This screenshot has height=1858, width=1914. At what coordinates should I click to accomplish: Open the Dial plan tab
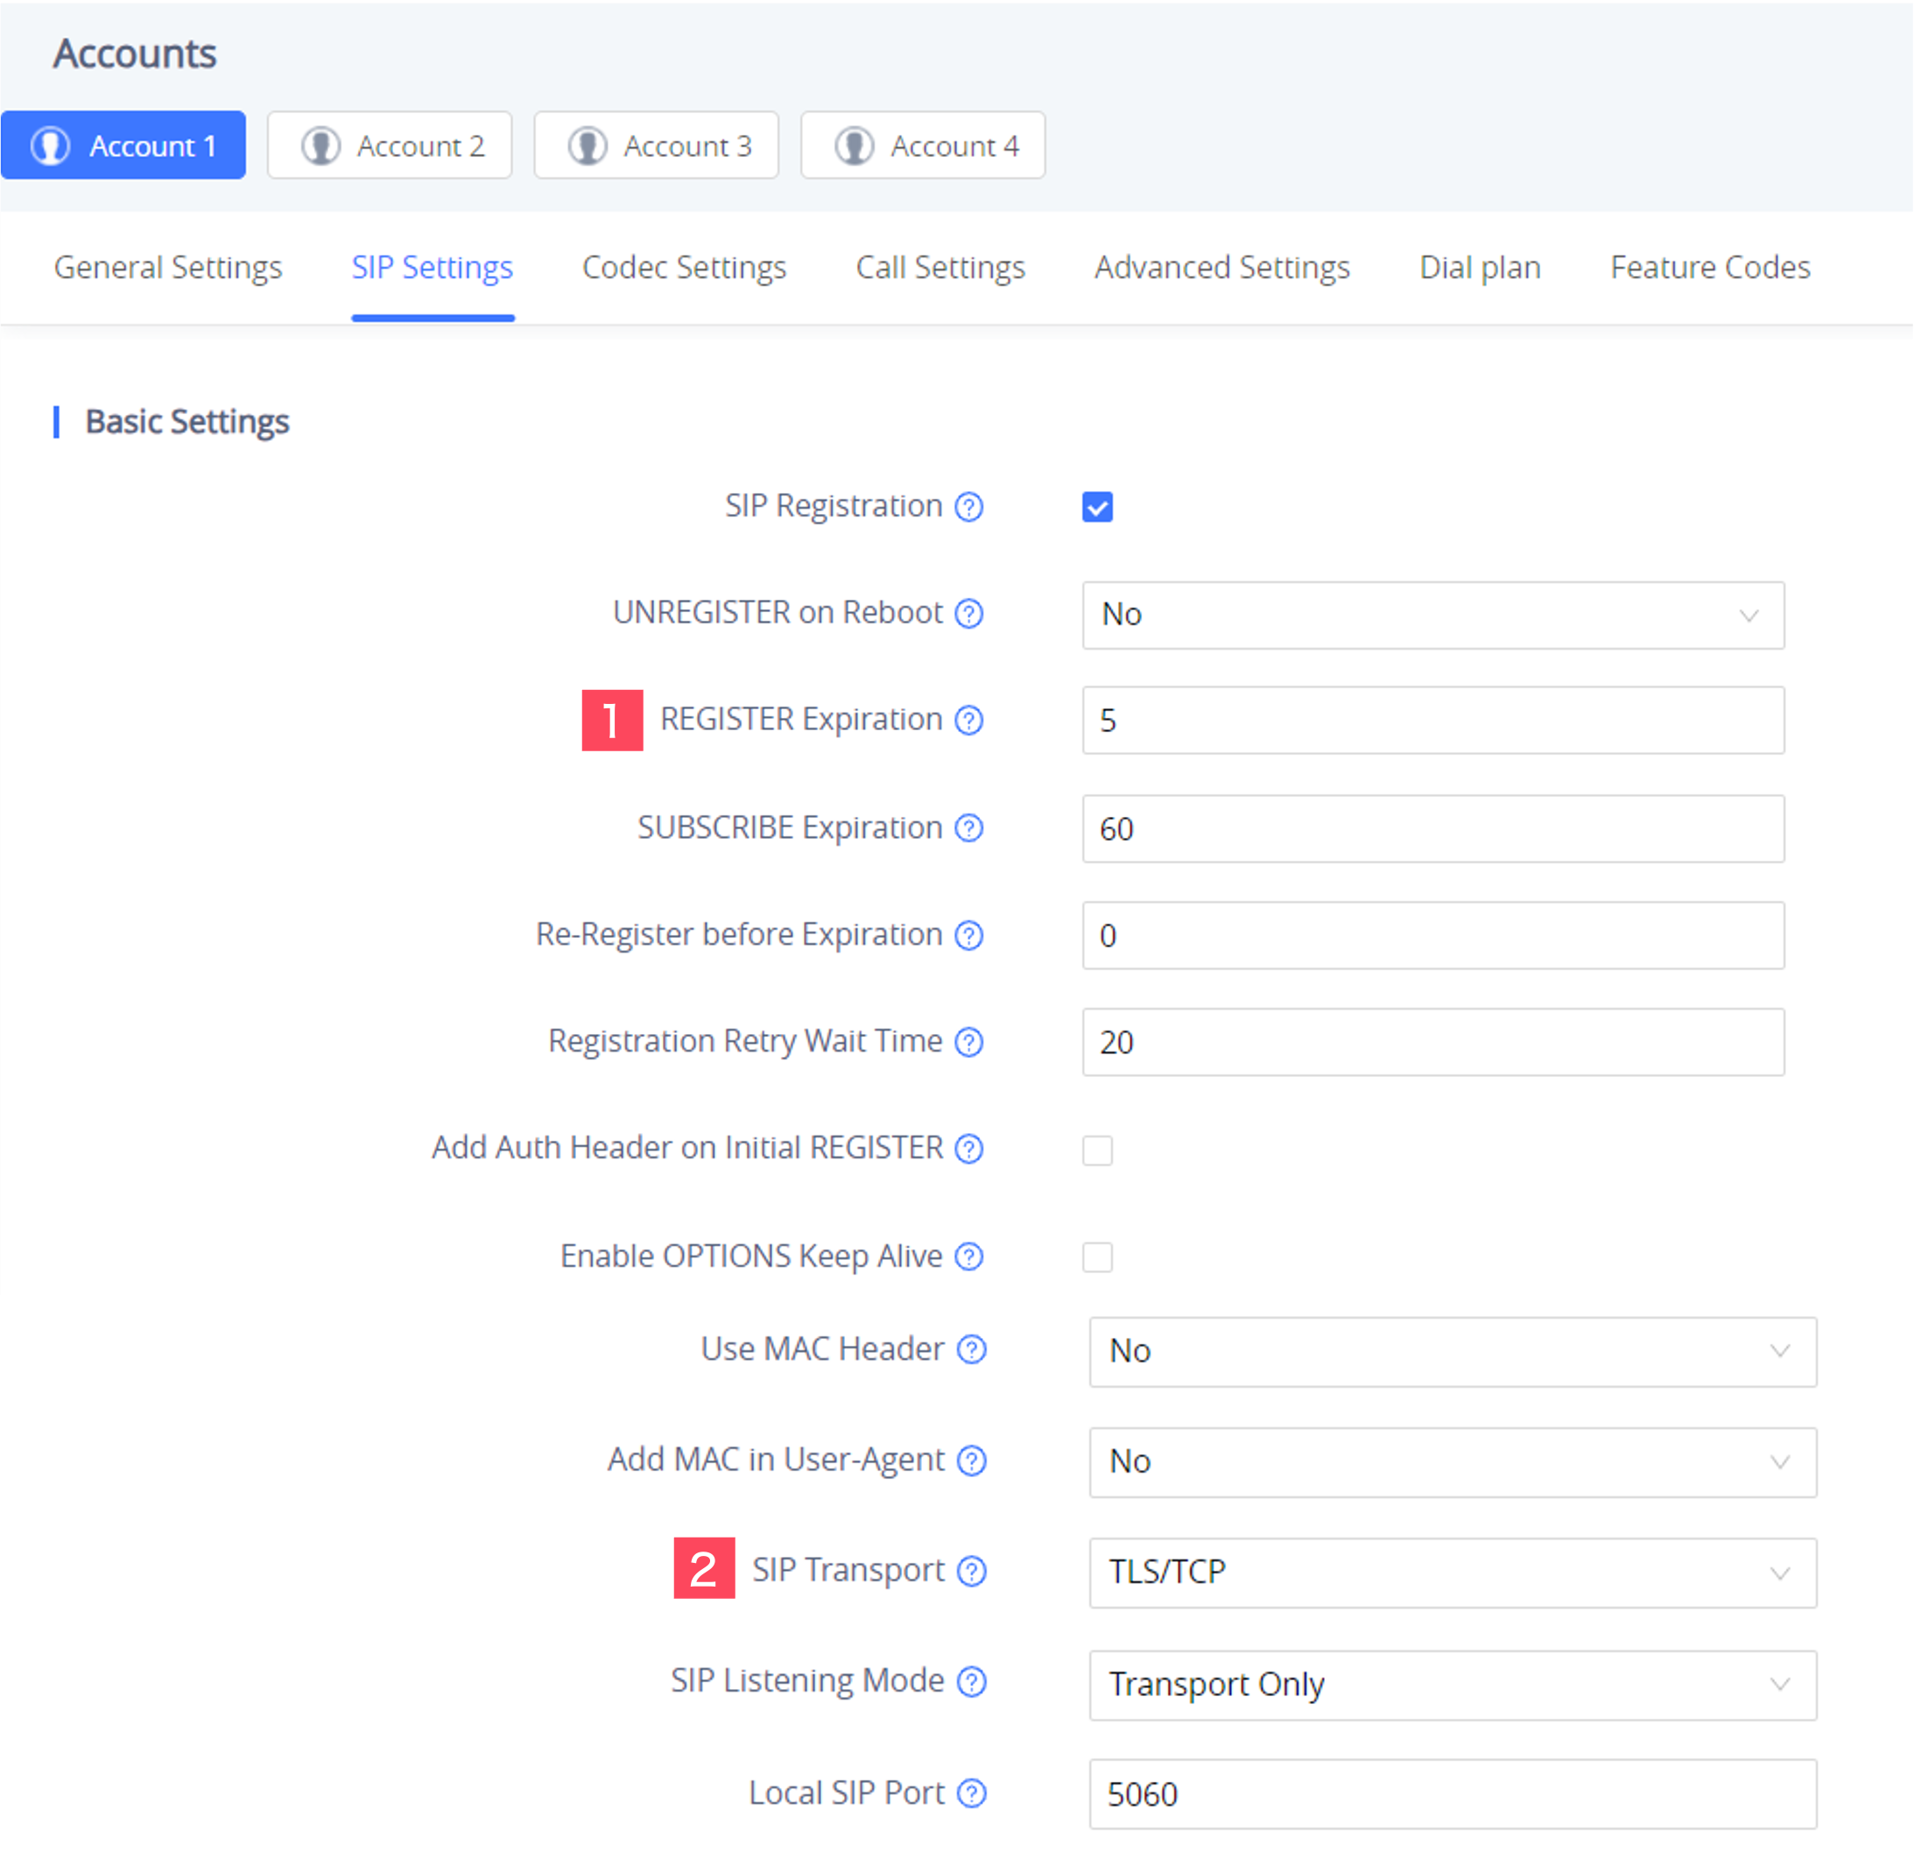(1480, 268)
